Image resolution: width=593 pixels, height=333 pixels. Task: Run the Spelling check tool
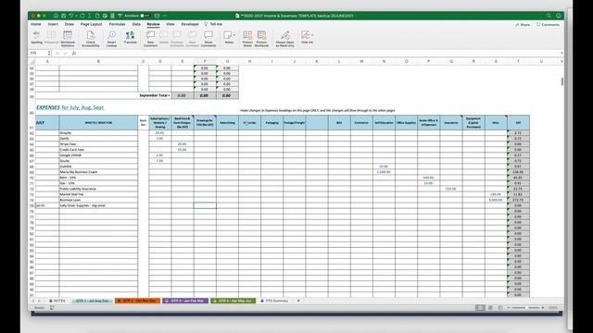tap(36, 38)
